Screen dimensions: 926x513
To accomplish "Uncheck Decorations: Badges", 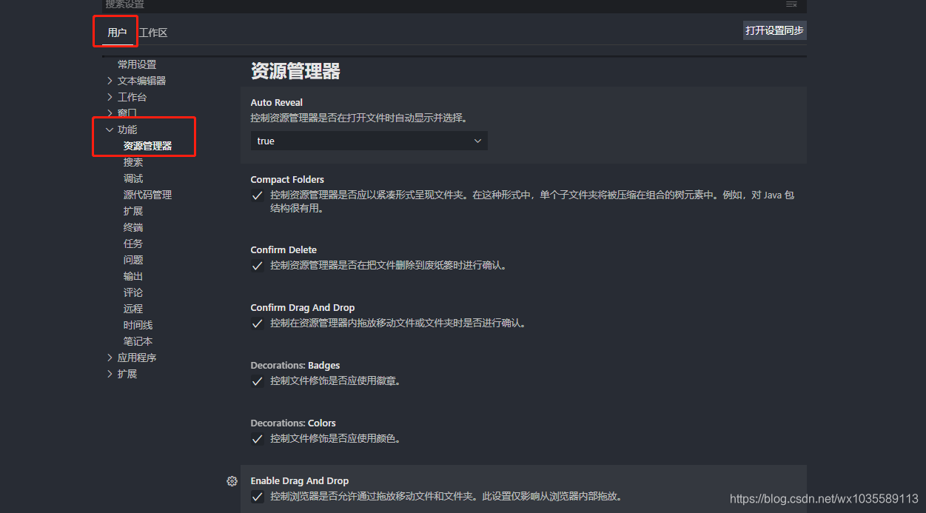I will click(x=257, y=380).
